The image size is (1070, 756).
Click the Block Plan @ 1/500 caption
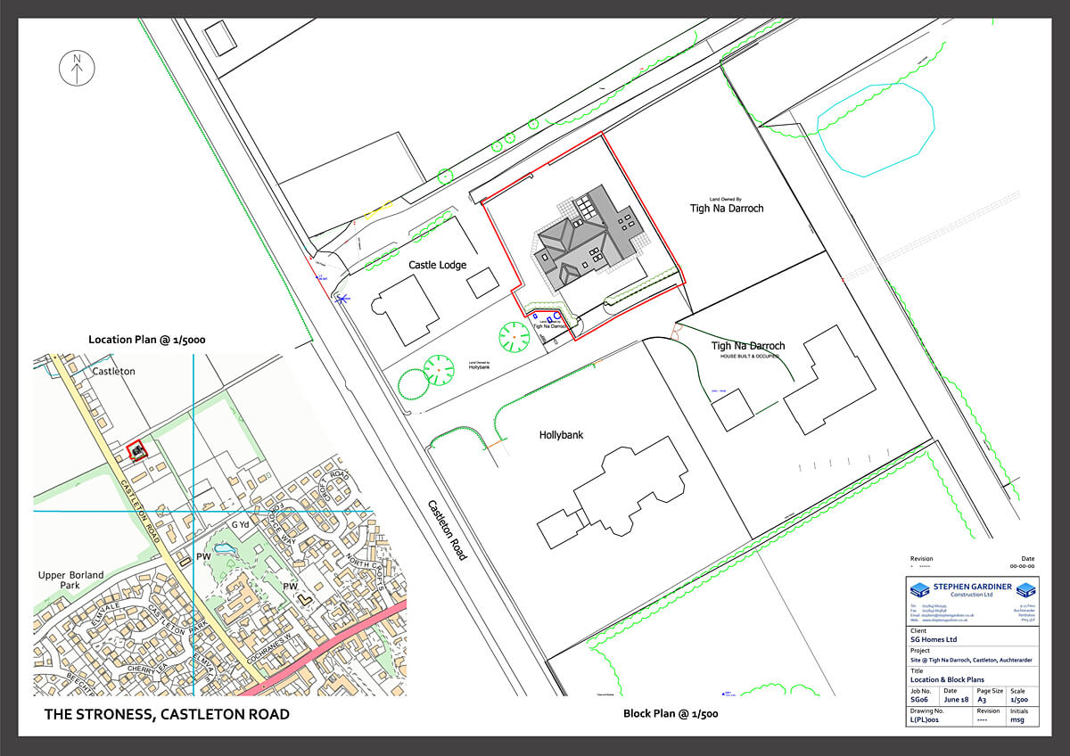pos(671,713)
